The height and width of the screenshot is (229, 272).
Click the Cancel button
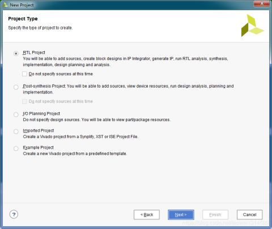(x=249, y=215)
